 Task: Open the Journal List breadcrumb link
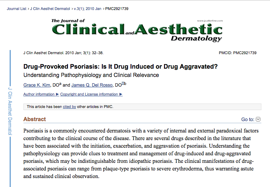17,9
